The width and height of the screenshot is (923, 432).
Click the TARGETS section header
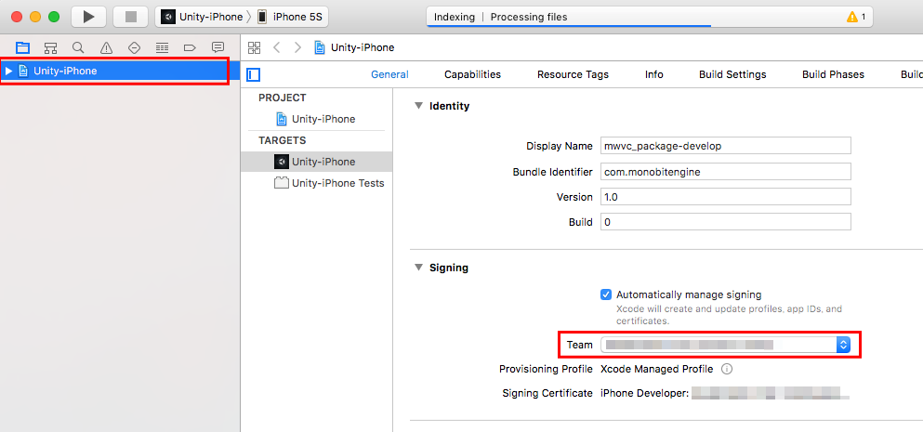click(x=283, y=140)
